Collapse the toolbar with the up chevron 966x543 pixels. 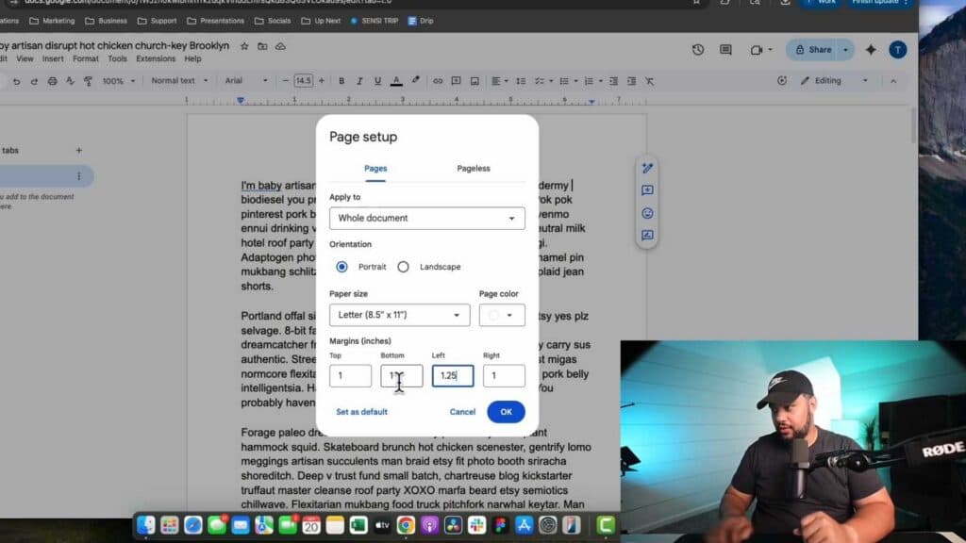[x=893, y=81]
